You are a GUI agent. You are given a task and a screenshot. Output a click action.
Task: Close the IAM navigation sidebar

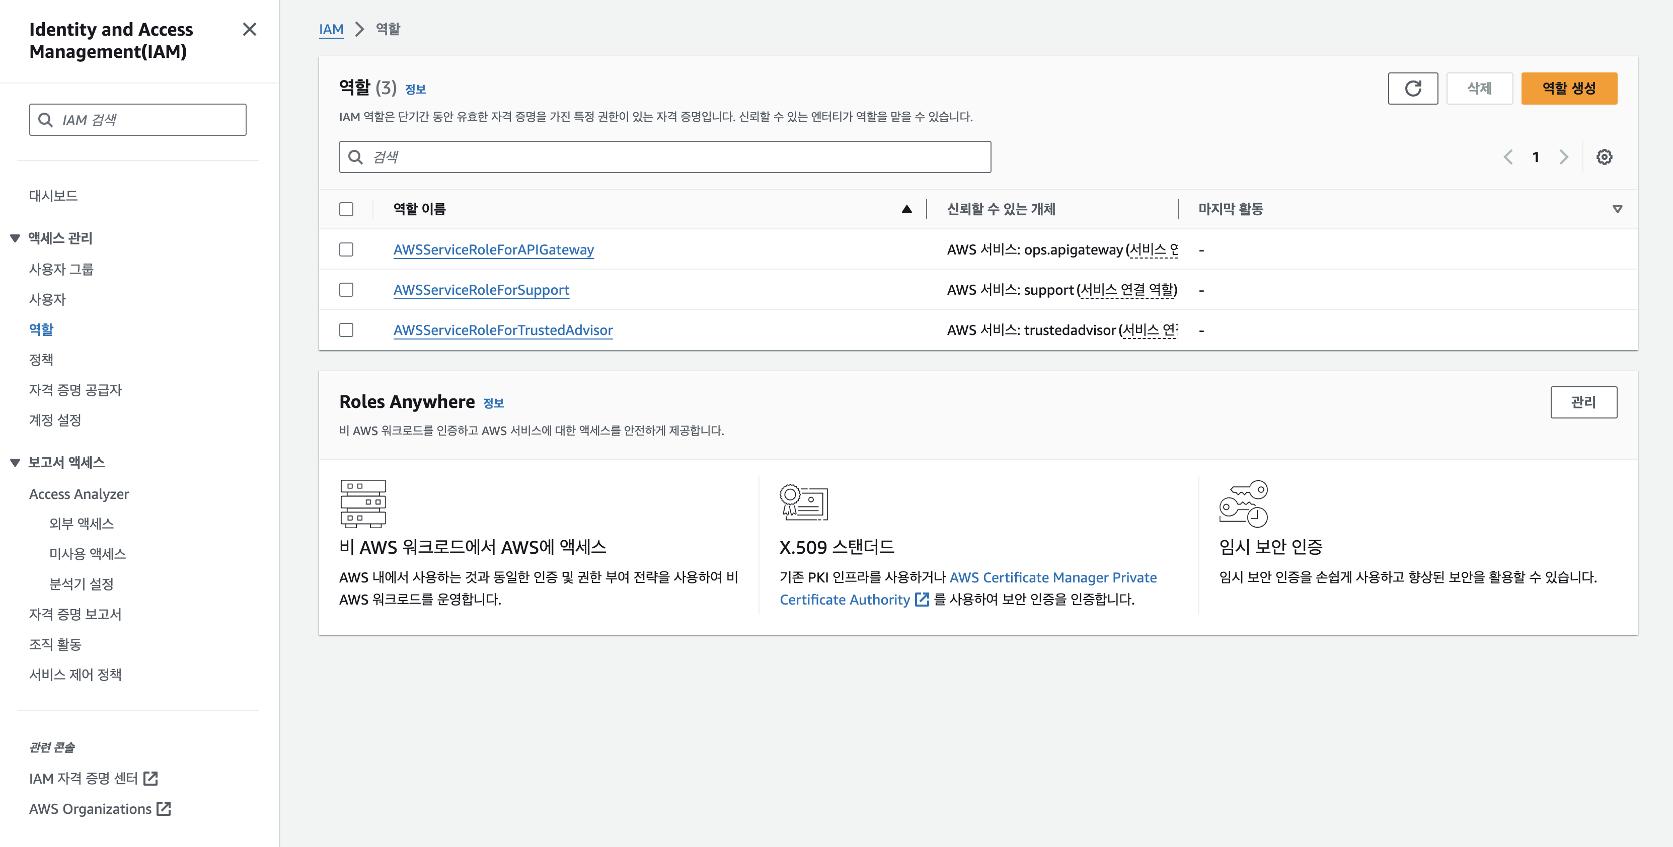pyautogui.click(x=250, y=29)
